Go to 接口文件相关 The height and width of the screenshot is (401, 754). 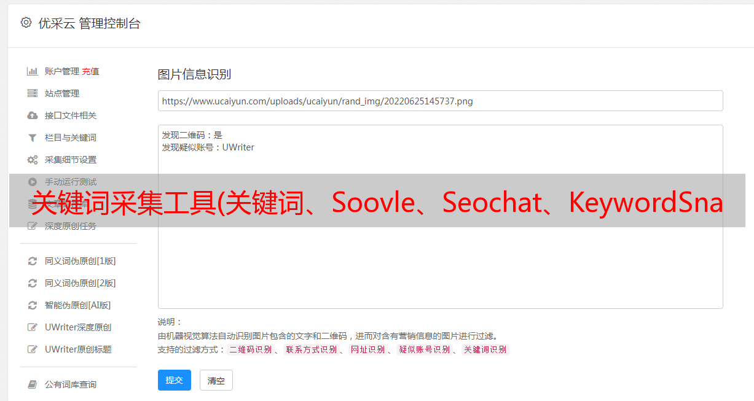(71, 115)
